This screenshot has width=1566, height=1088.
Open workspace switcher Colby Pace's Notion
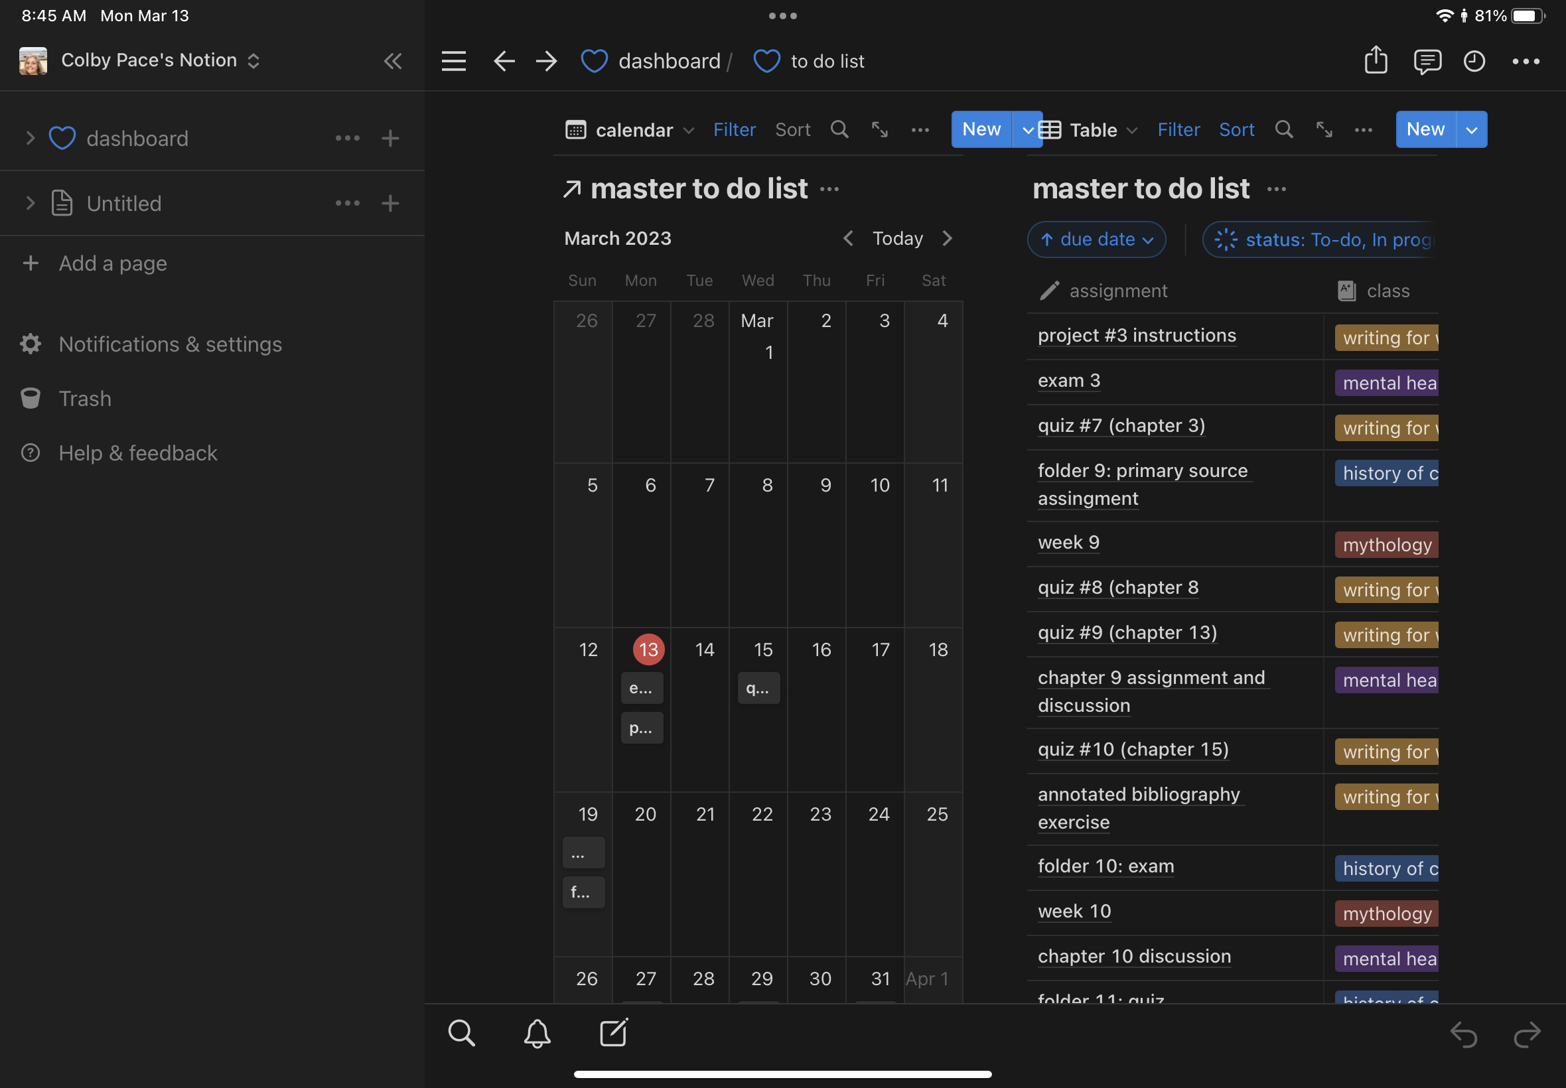tap(150, 60)
